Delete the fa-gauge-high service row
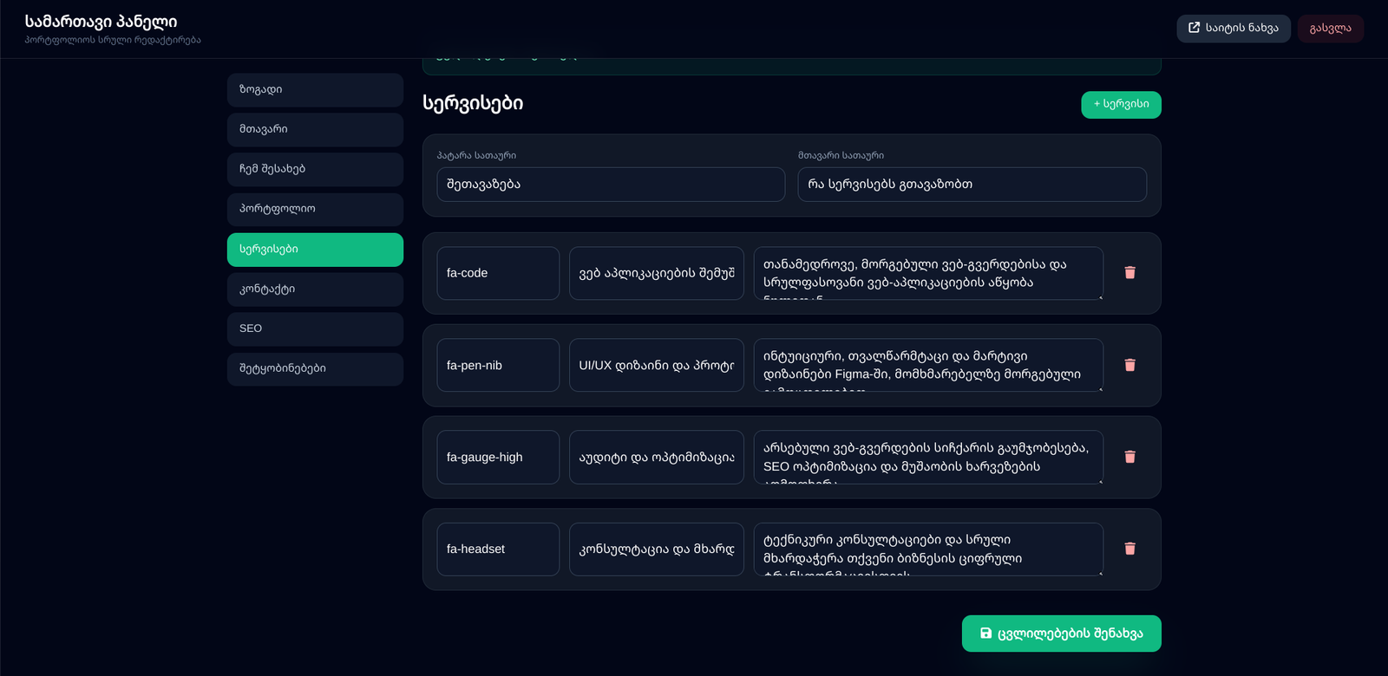1388x676 pixels. point(1129,457)
